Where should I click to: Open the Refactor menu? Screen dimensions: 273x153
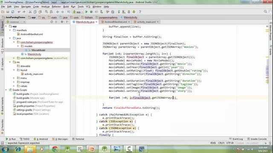point(56,7)
